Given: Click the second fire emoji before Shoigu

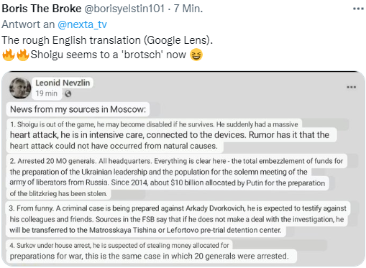Looking at the screenshot, I should pyautogui.click(x=23, y=55).
